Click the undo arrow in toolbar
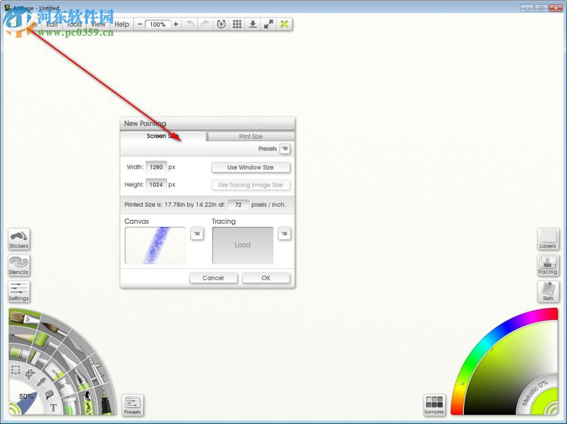The height and width of the screenshot is (424, 567). click(190, 24)
